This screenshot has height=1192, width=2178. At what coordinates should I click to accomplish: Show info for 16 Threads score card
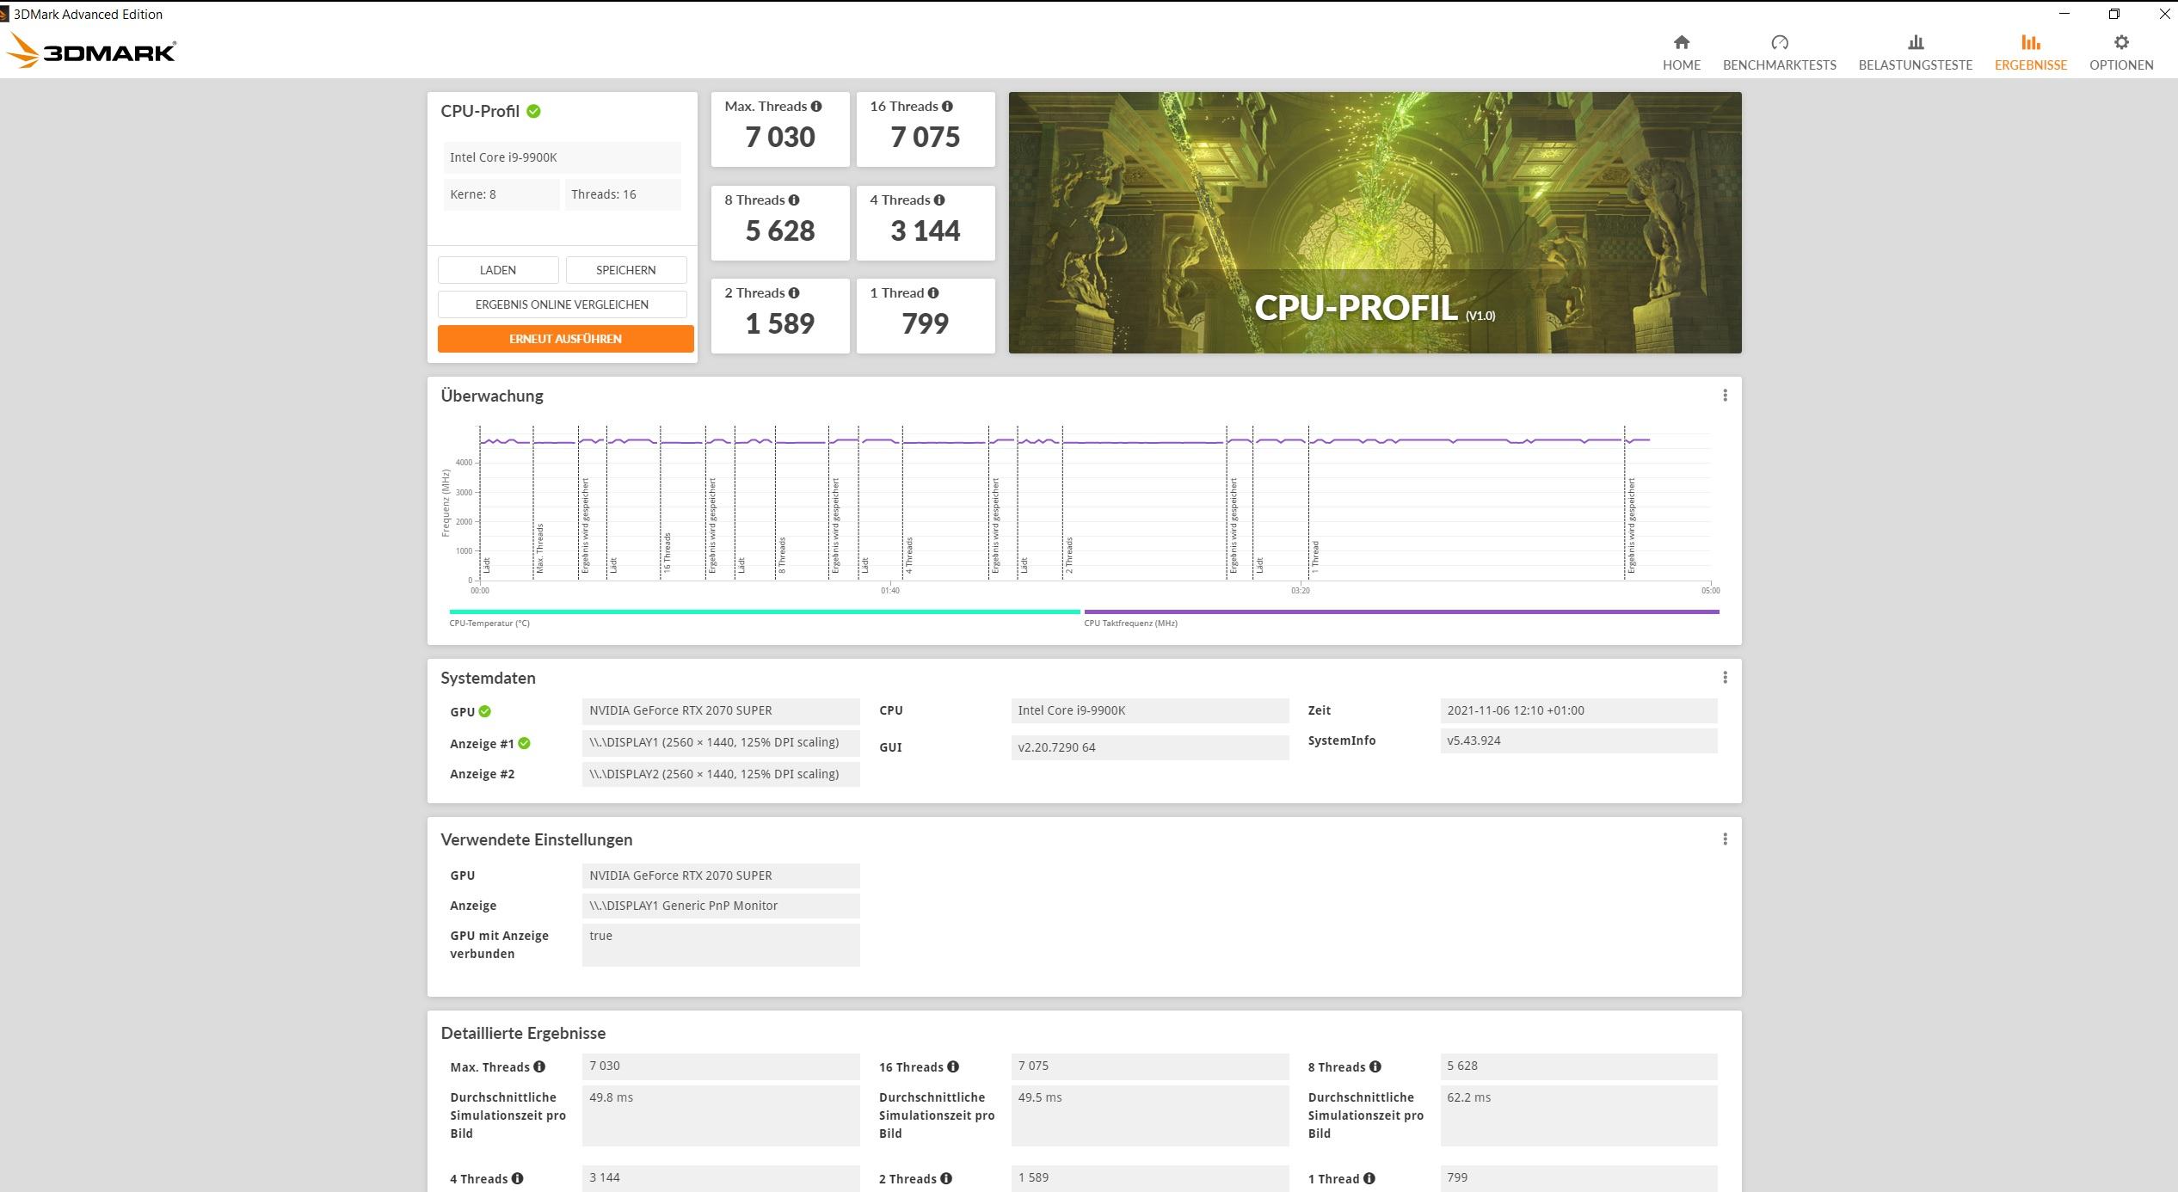(x=947, y=107)
